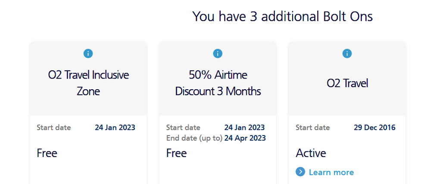430x184 pixels.
Task: Click the 'You have 3 additional Bolt Ons' heading
Action: [283, 16]
